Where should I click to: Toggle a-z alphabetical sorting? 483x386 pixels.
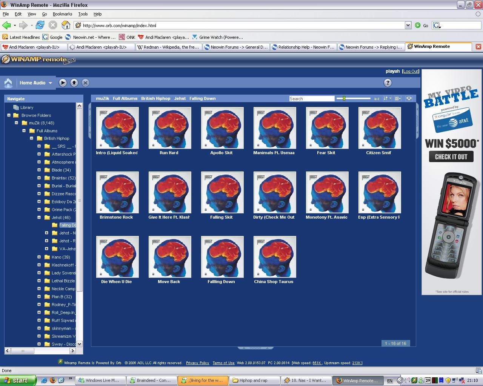(376, 98)
